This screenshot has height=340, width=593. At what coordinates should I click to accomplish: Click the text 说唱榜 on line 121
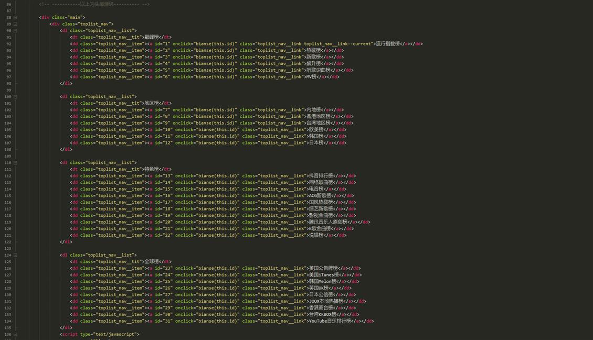click(316, 235)
